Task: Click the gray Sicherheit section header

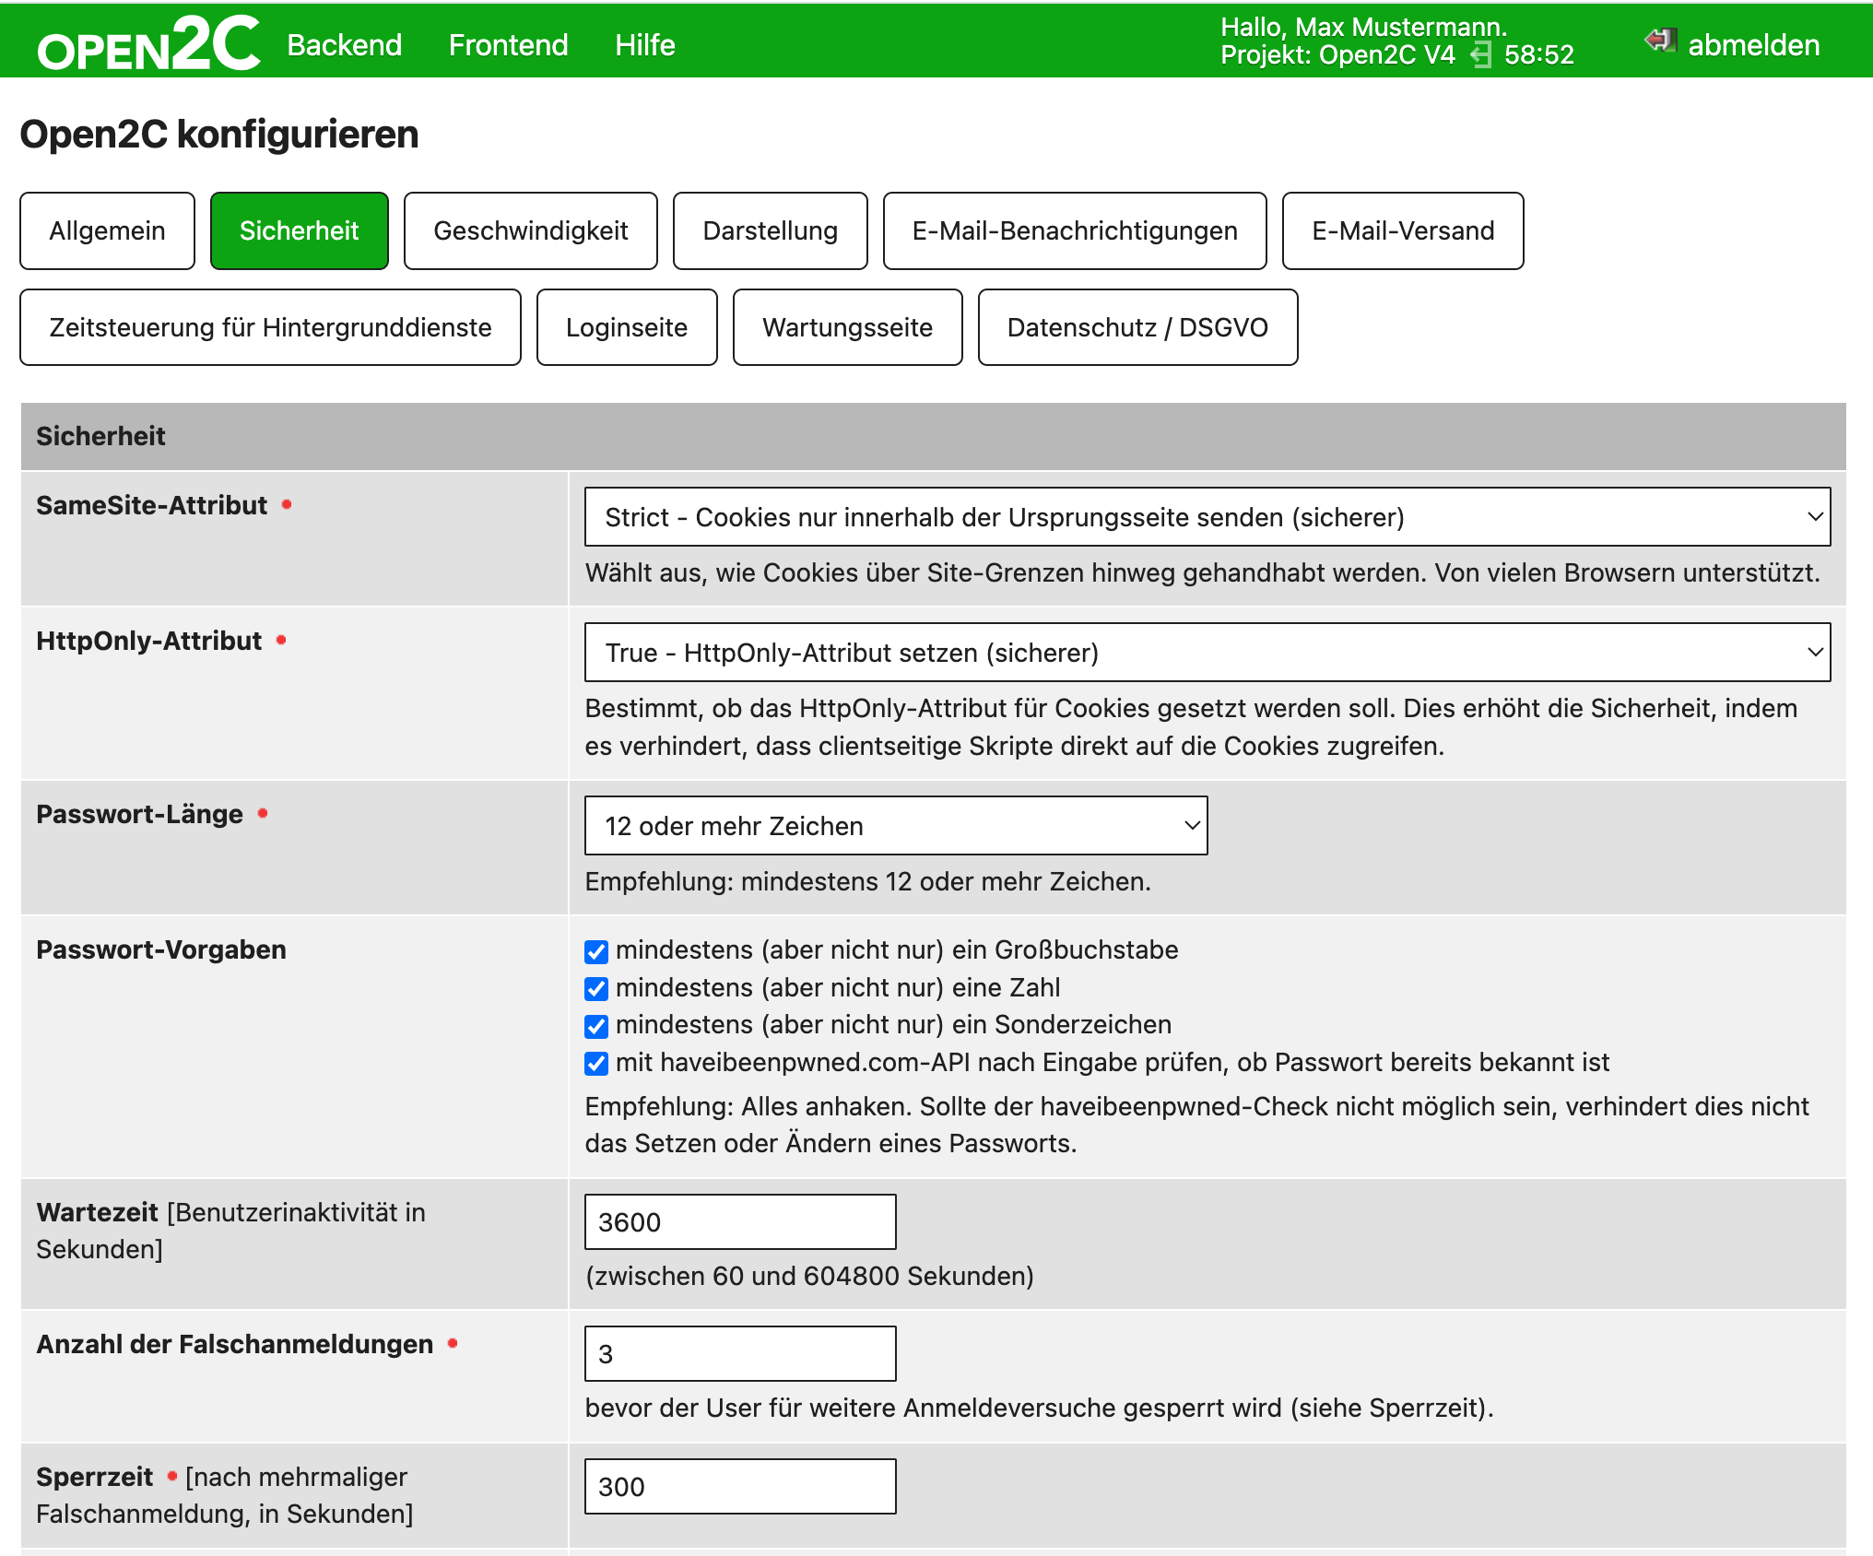Action: (x=933, y=436)
